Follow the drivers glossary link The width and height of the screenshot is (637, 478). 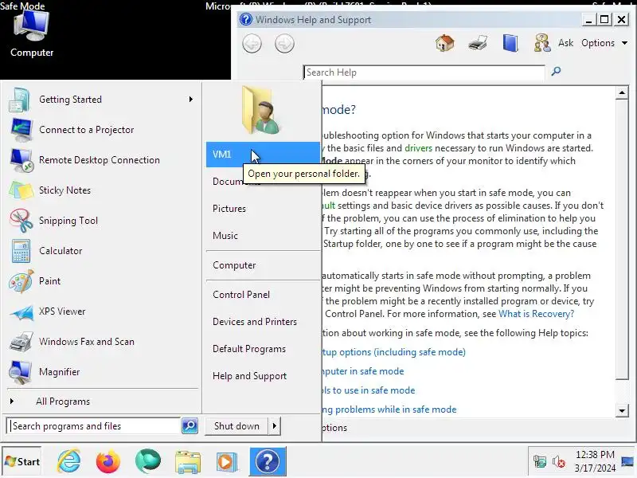pyautogui.click(x=418, y=148)
